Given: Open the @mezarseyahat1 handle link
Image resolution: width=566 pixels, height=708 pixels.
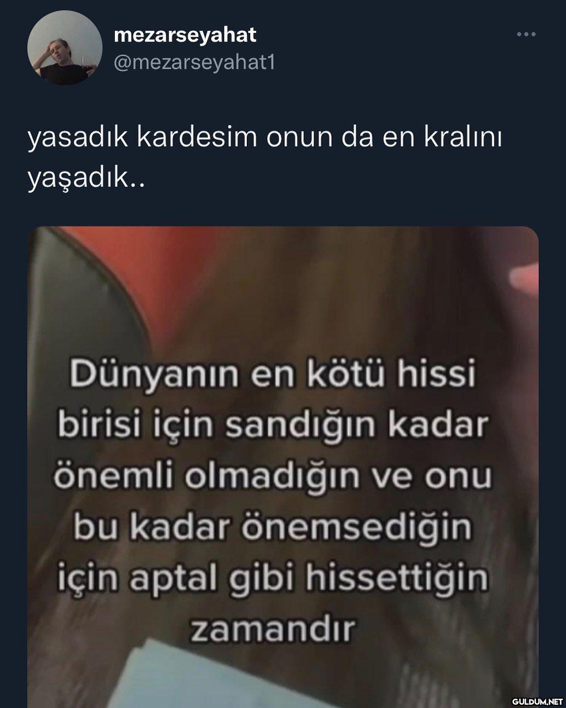Looking at the screenshot, I should point(194,63).
